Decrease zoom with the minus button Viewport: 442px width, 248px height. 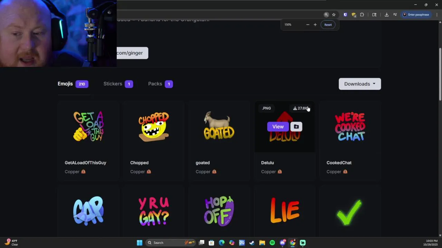coord(308,24)
